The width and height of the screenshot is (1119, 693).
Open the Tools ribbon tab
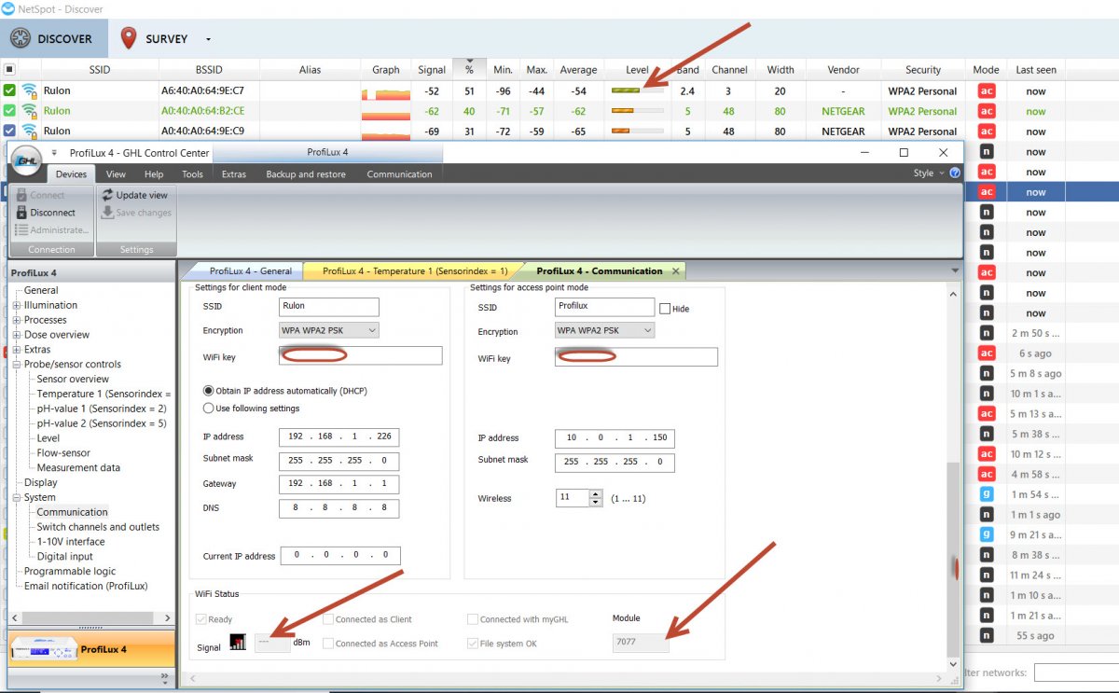tap(192, 174)
